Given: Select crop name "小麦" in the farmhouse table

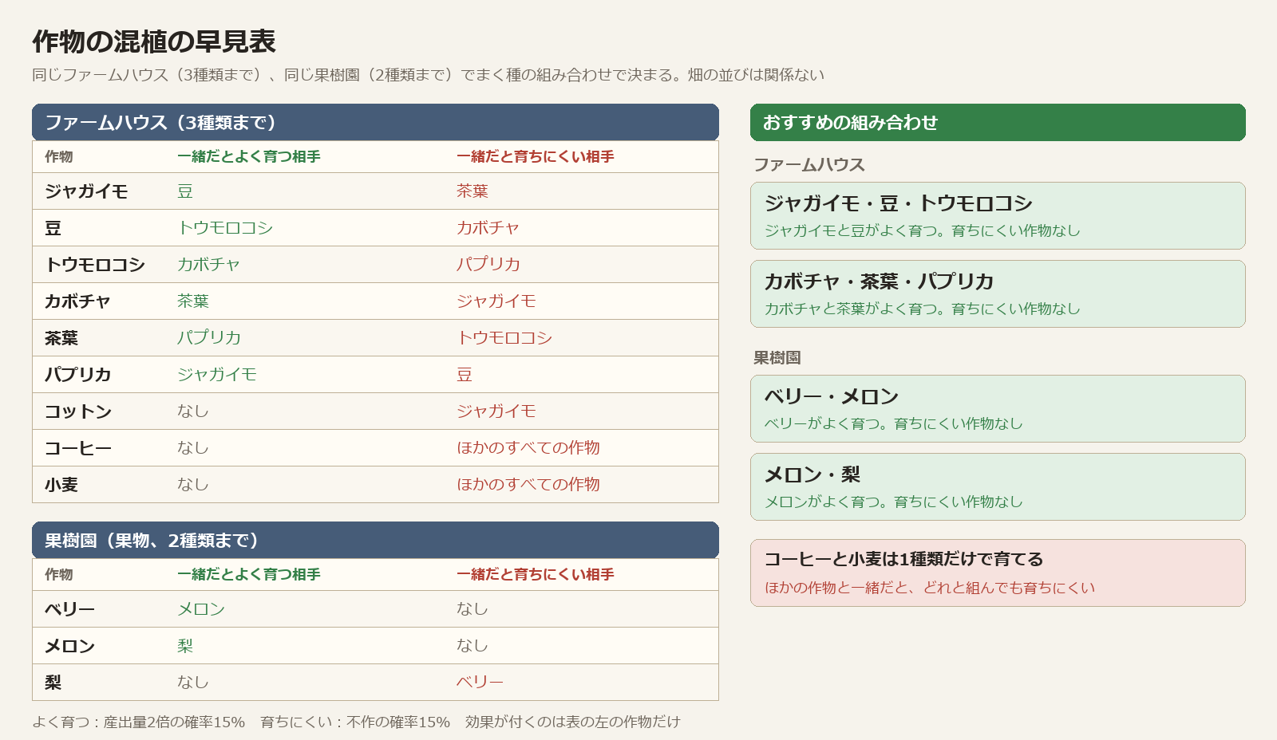Looking at the screenshot, I should click(61, 485).
